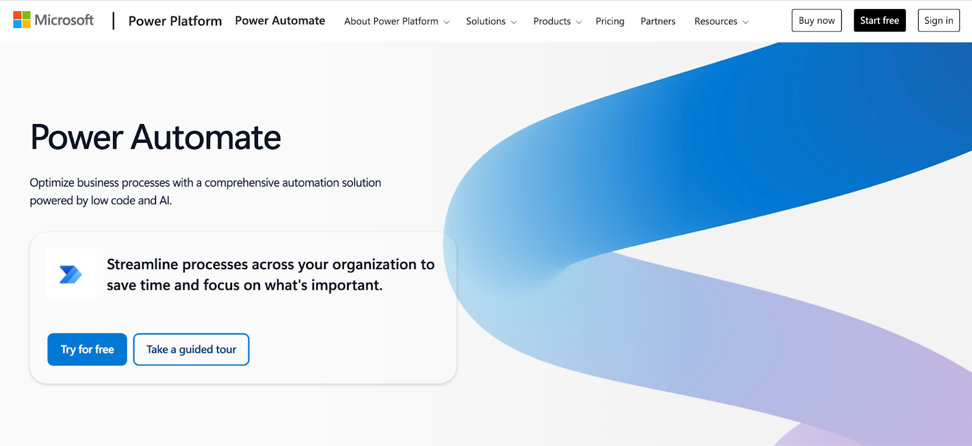Screen dimensions: 972x446
Task: Click the Power Automate arrow icon
Action: [71, 274]
